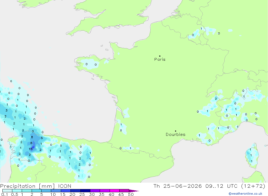Image resolution: width=268 pixels, height=196 pixels.
Task: Click the 0.5 legend scale label
Action: point(14,194)
